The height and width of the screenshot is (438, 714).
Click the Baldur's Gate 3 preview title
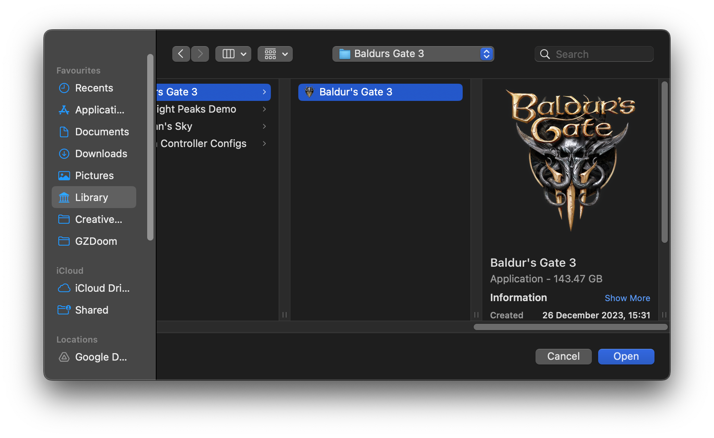tap(533, 263)
